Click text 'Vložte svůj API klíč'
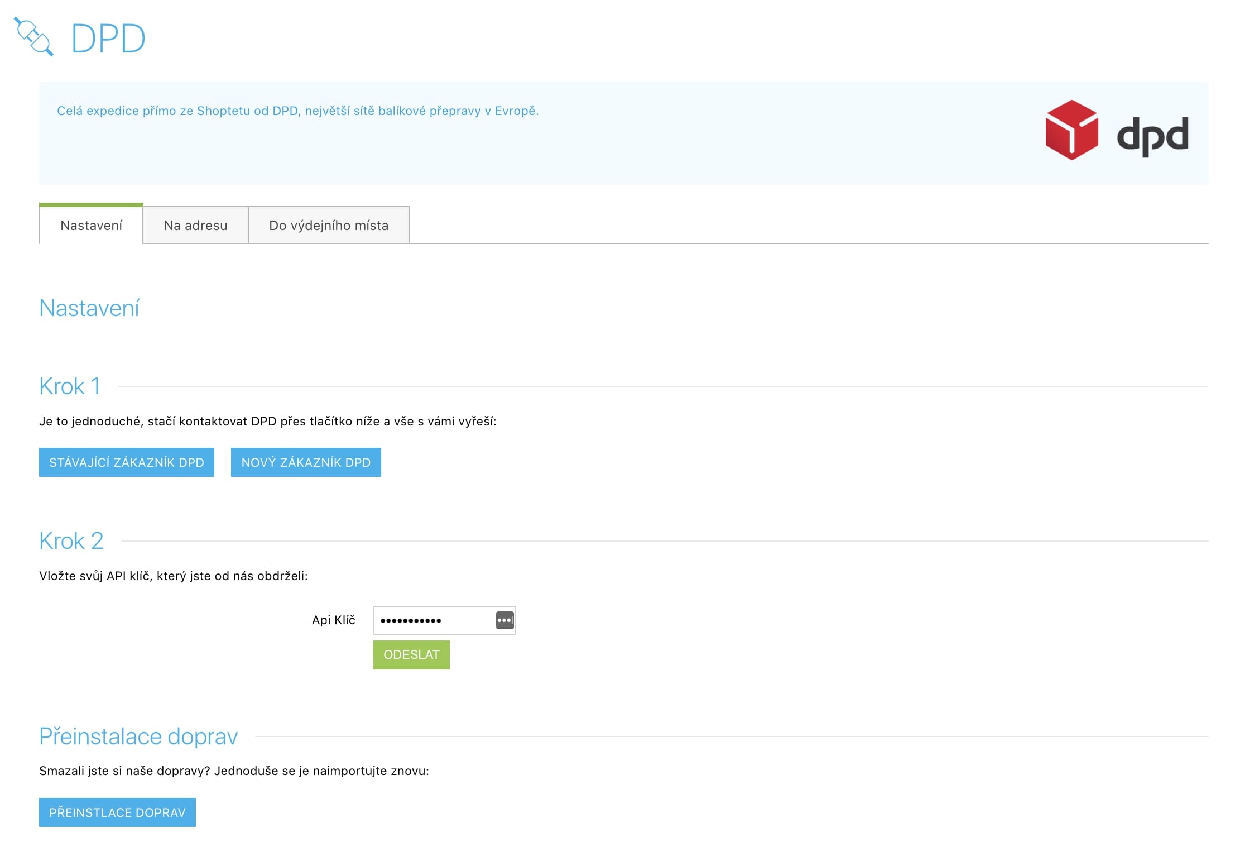Viewport: 1240px width, 861px height. 96,576
